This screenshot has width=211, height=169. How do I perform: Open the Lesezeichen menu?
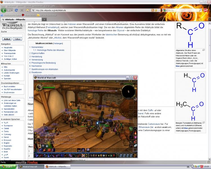(38, 6)
